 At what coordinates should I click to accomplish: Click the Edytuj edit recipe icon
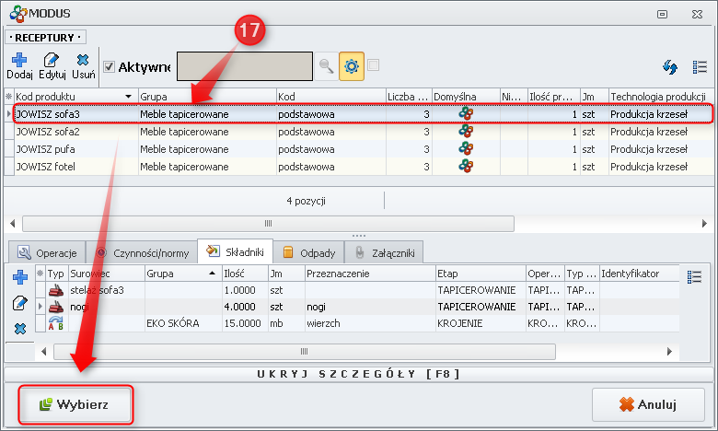click(51, 61)
